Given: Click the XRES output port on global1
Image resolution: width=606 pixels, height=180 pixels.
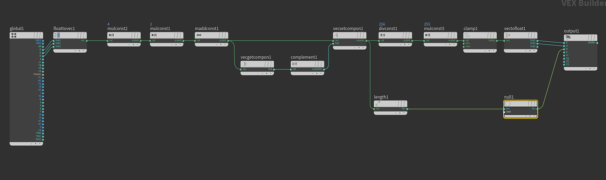Looking at the screenshot, I should tap(43, 40).
